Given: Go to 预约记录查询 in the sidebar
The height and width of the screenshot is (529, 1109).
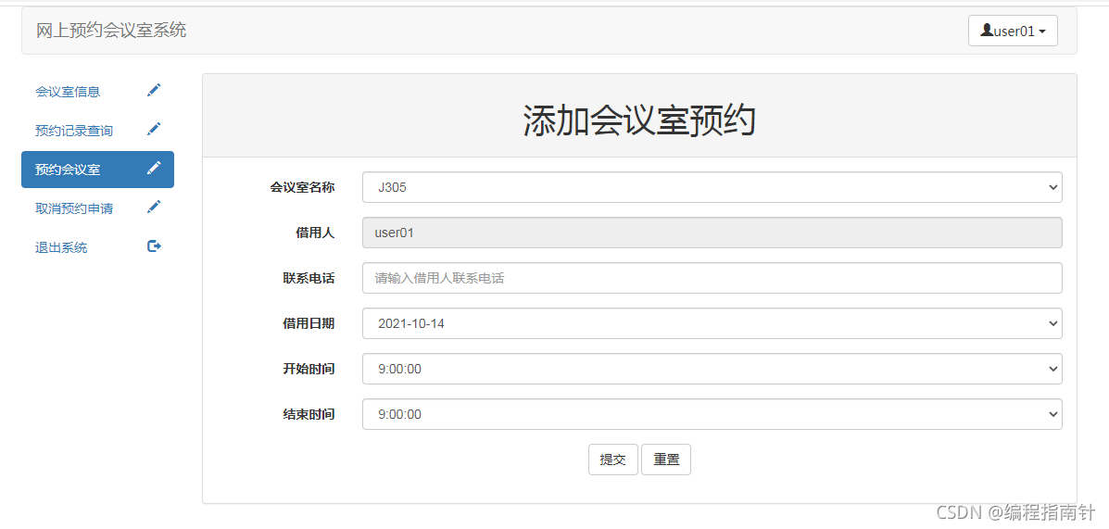Looking at the screenshot, I should 97,131.
